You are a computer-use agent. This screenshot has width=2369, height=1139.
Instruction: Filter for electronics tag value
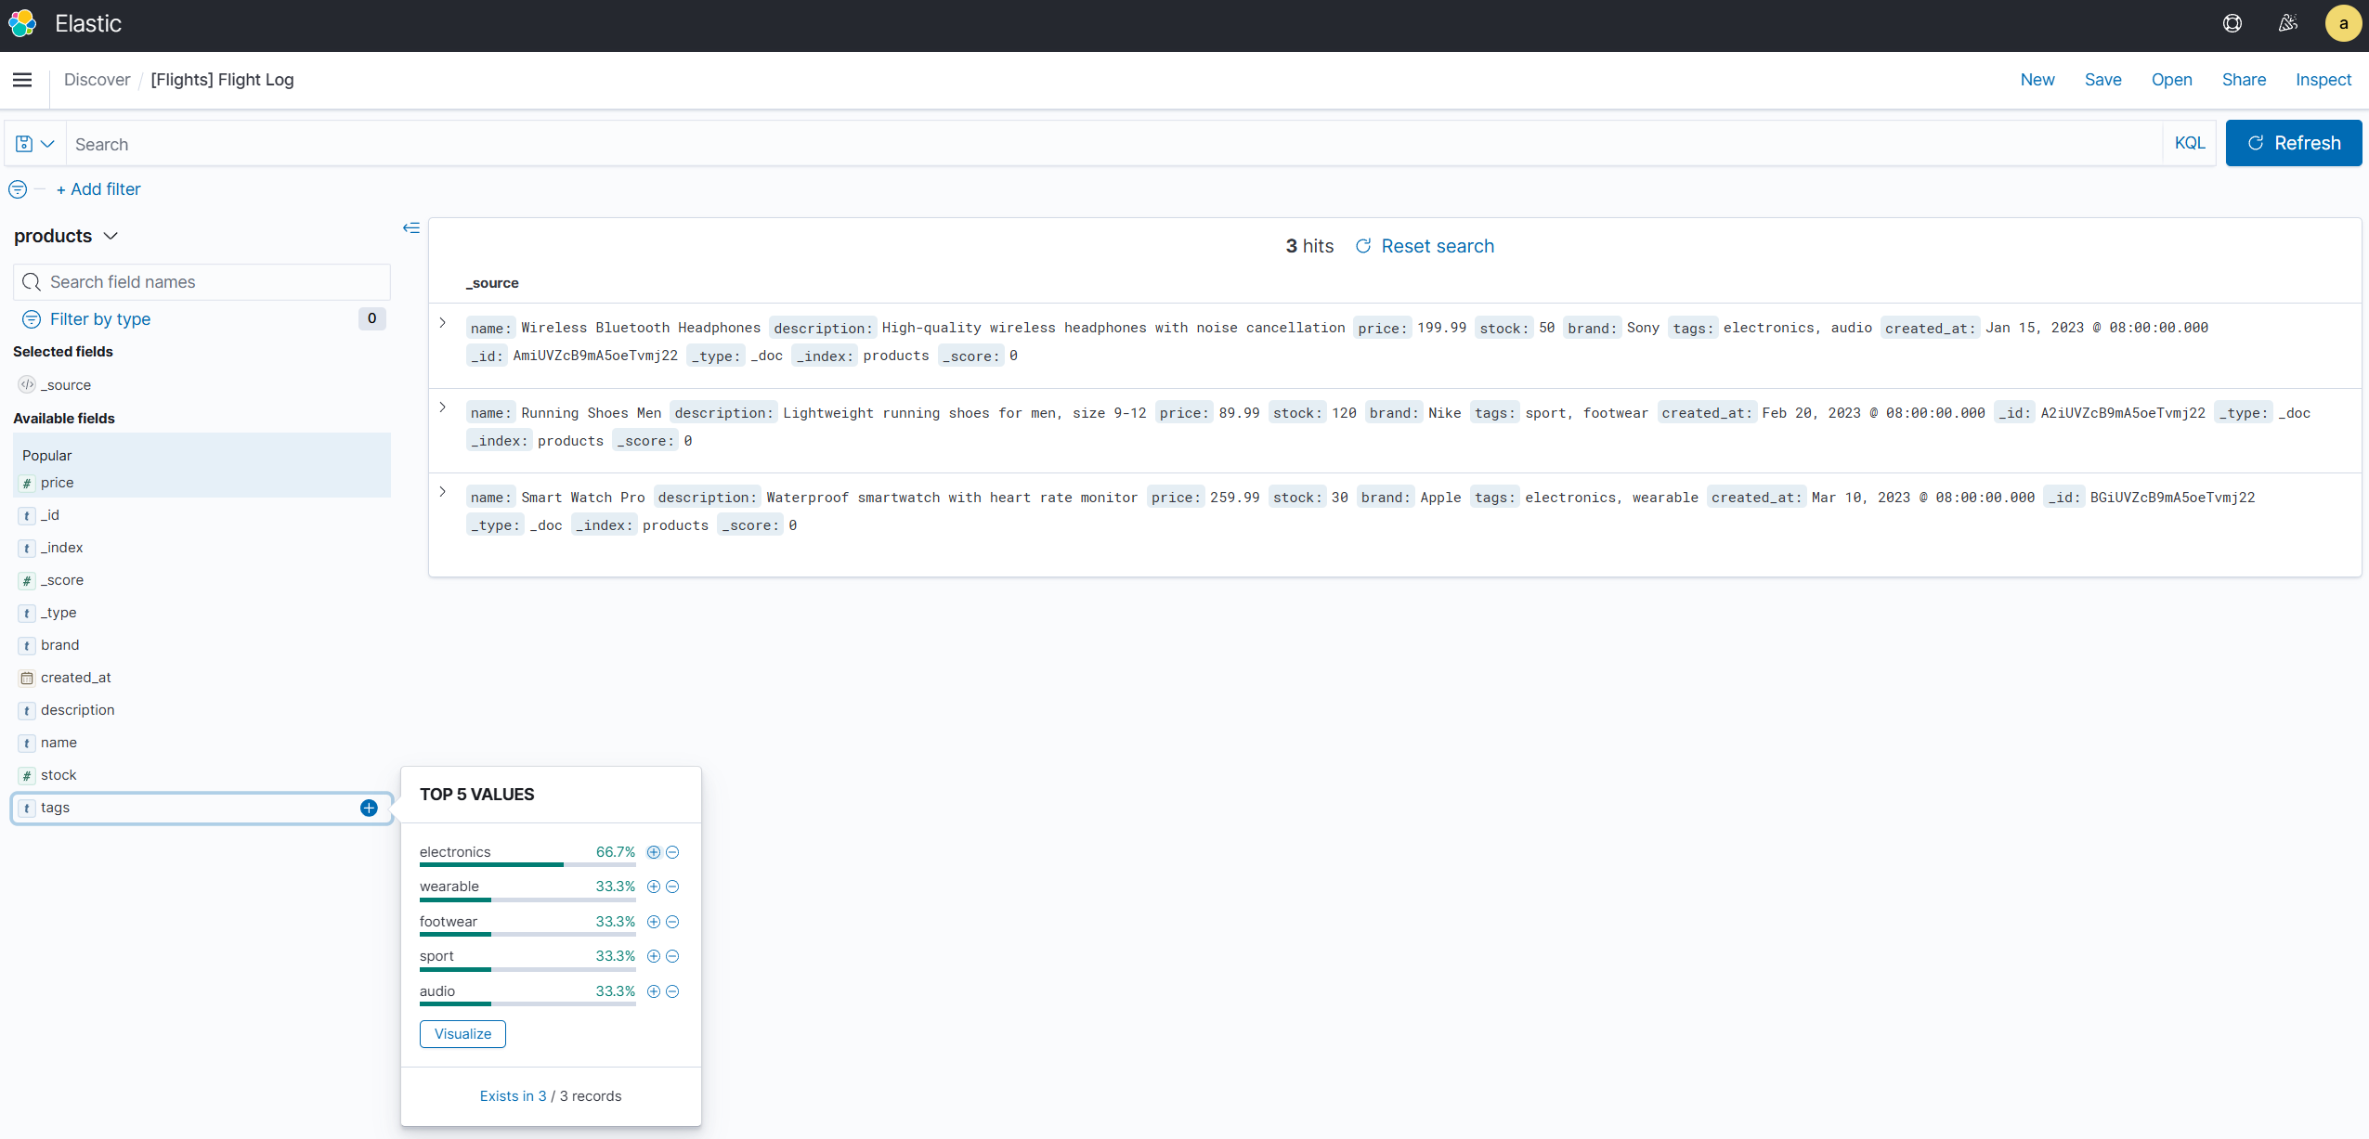pos(654,852)
